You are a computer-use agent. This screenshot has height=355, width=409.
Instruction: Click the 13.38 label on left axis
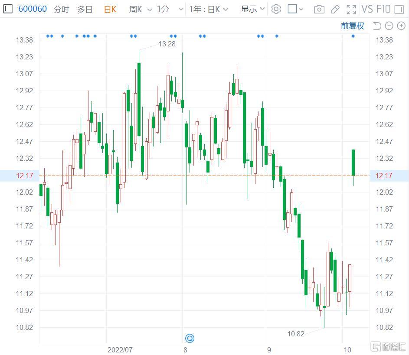tap(25, 40)
